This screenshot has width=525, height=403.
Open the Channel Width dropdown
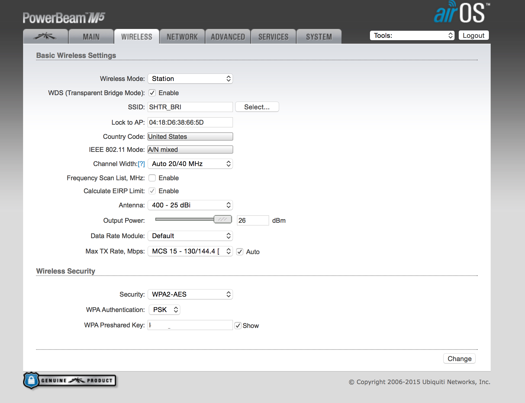[x=190, y=164]
